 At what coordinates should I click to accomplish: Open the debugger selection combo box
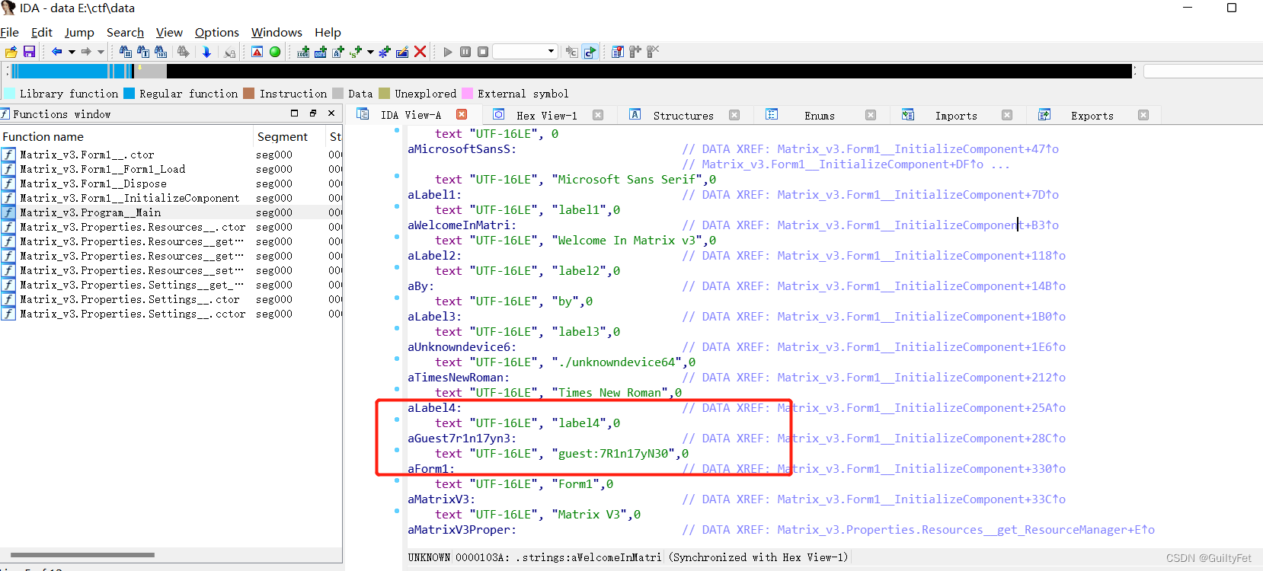(x=526, y=52)
